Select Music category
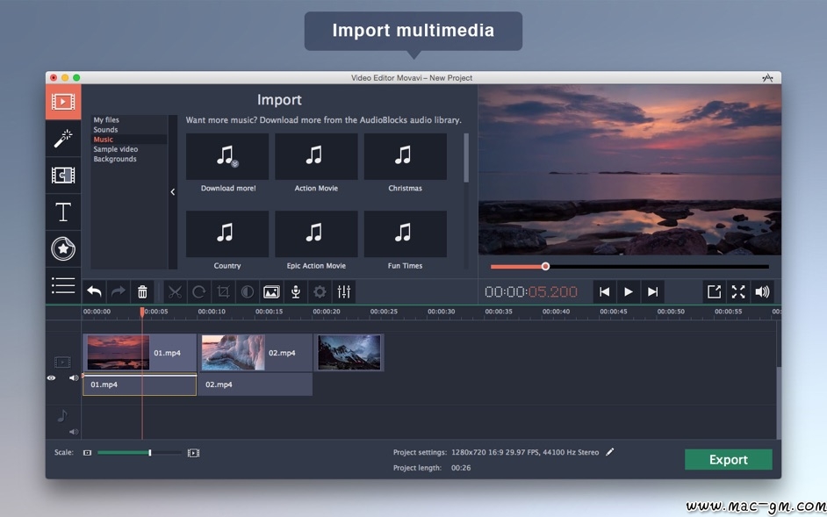Screen dimensions: 827x517 pos(104,140)
